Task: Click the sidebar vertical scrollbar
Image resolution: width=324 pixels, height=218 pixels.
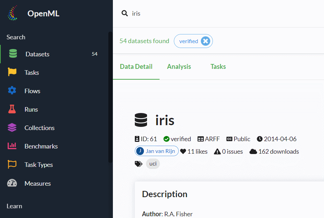Action: 110,97
